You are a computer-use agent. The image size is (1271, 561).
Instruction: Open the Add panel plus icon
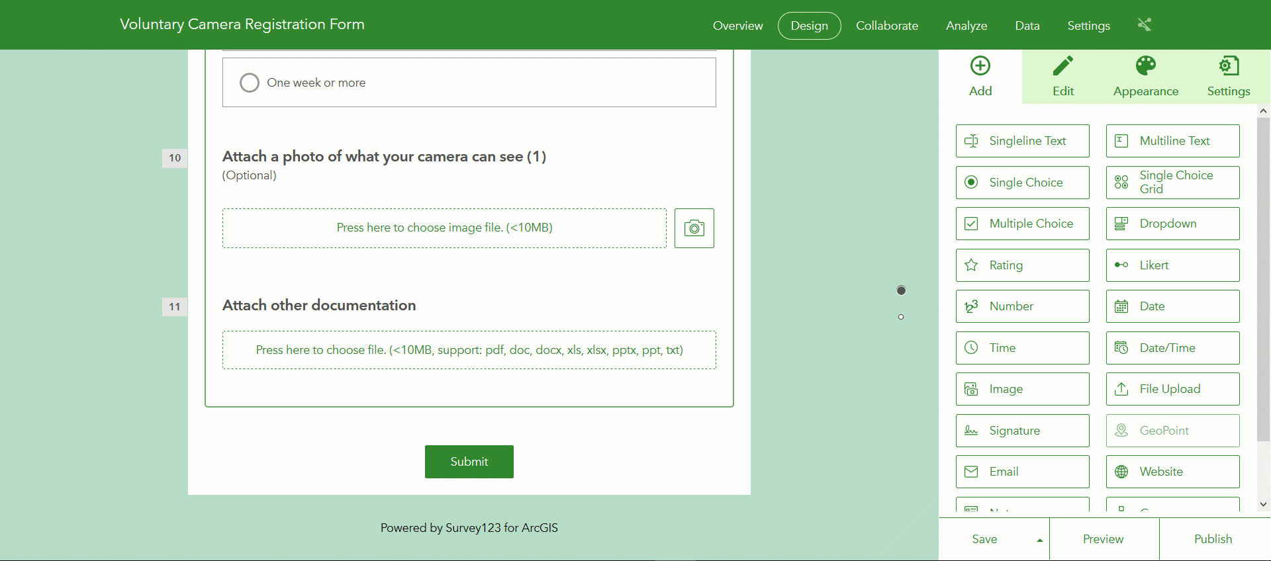[x=980, y=66]
